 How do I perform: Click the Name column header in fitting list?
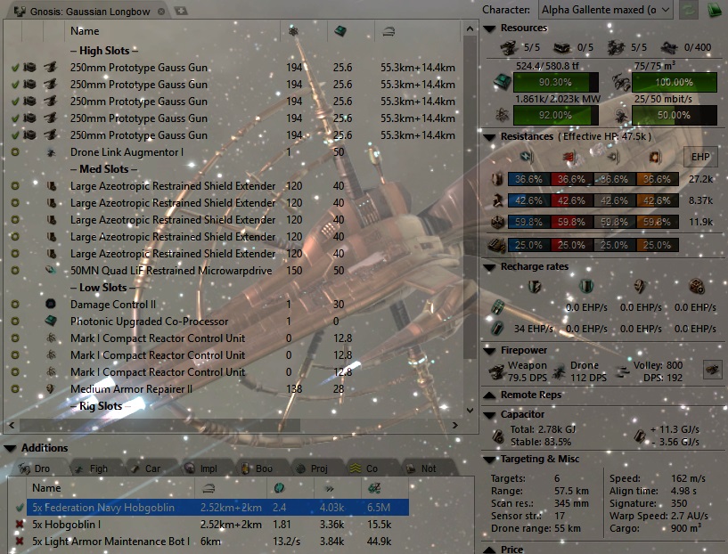[85, 31]
